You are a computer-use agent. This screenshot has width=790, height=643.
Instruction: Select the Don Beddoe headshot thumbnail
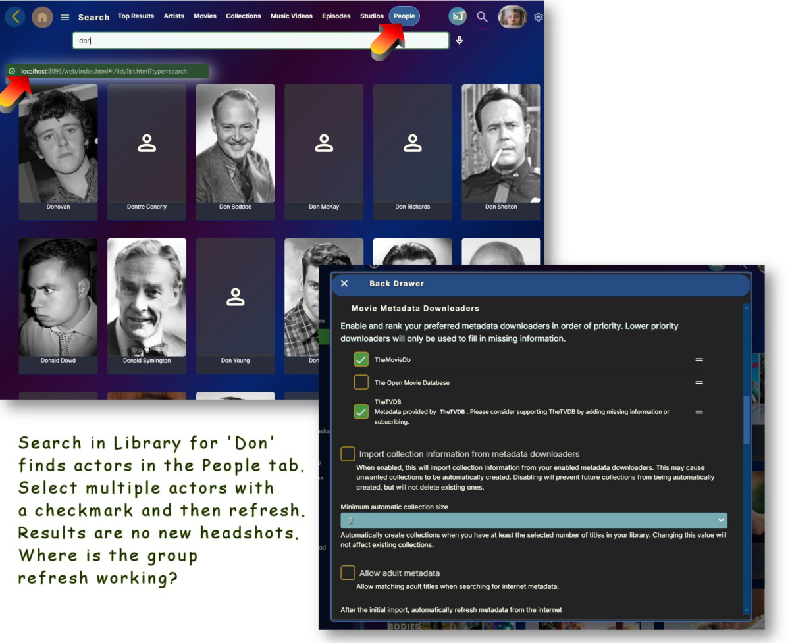click(235, 143)
